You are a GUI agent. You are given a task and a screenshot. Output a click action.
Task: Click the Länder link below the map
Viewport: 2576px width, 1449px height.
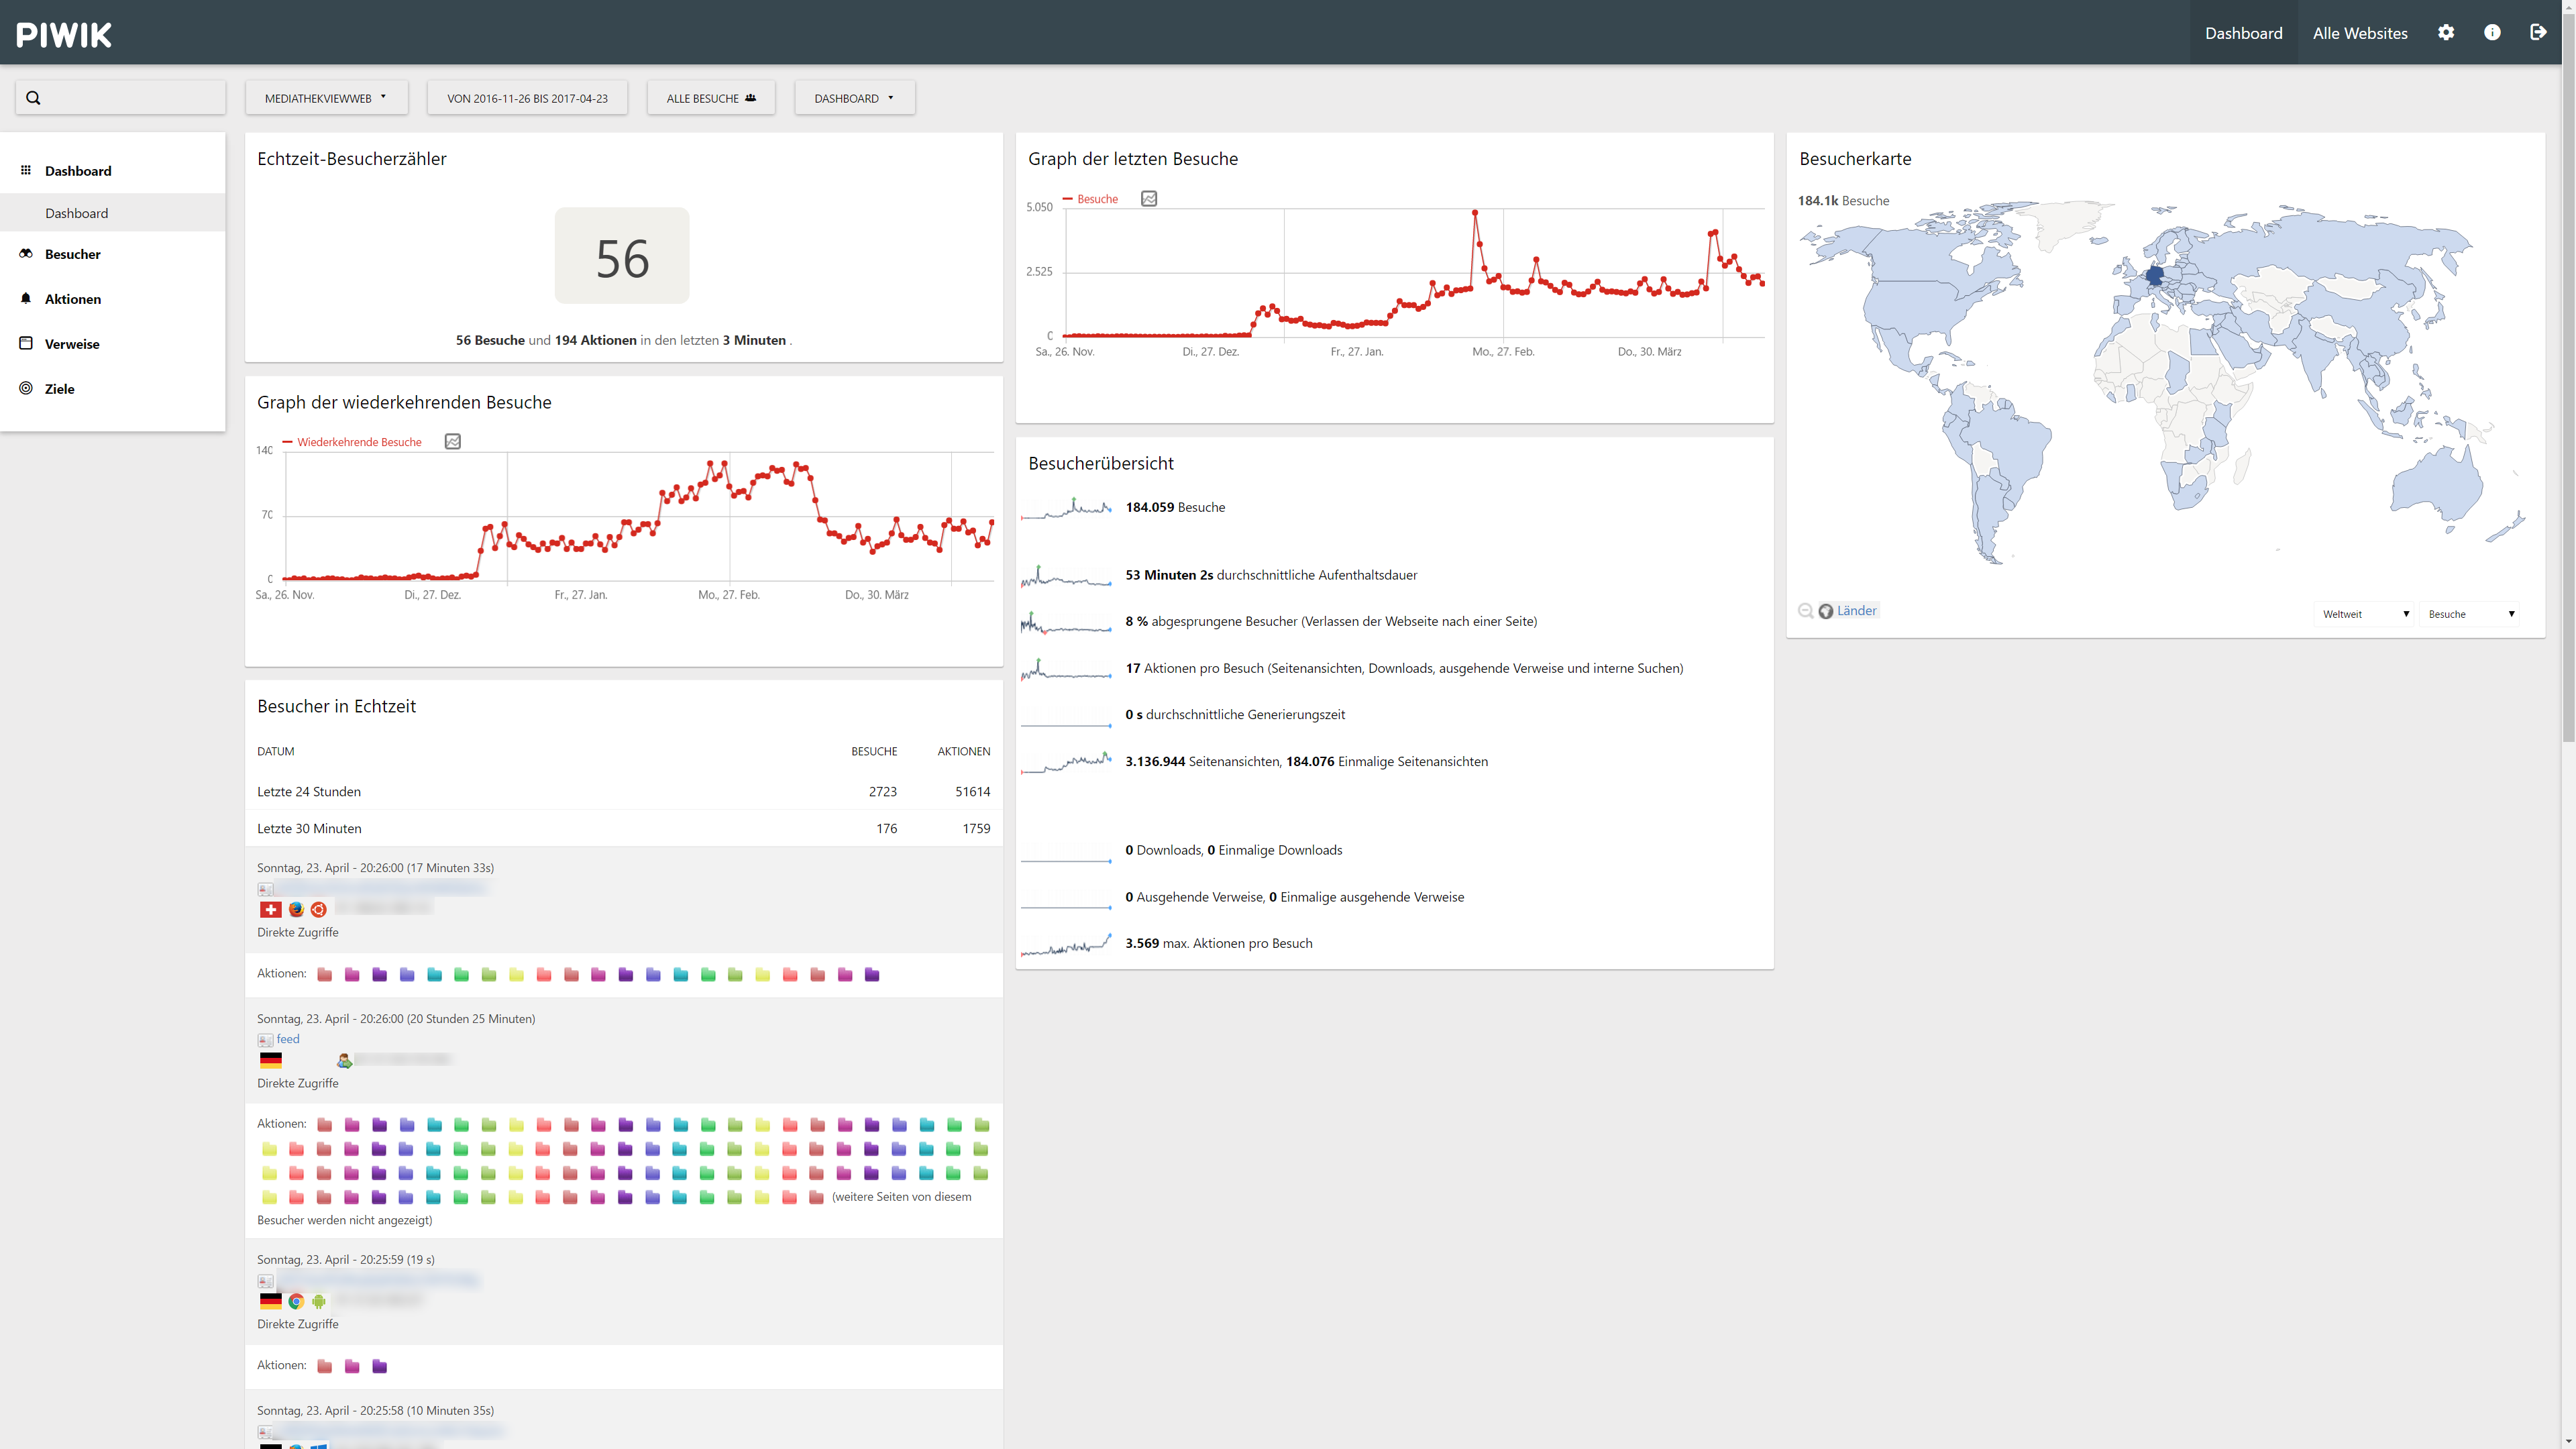pyautogui.click(x=1856, y=611)
